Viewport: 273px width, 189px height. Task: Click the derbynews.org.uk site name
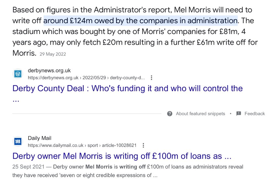pyautogui.click(x=49, y=71)
